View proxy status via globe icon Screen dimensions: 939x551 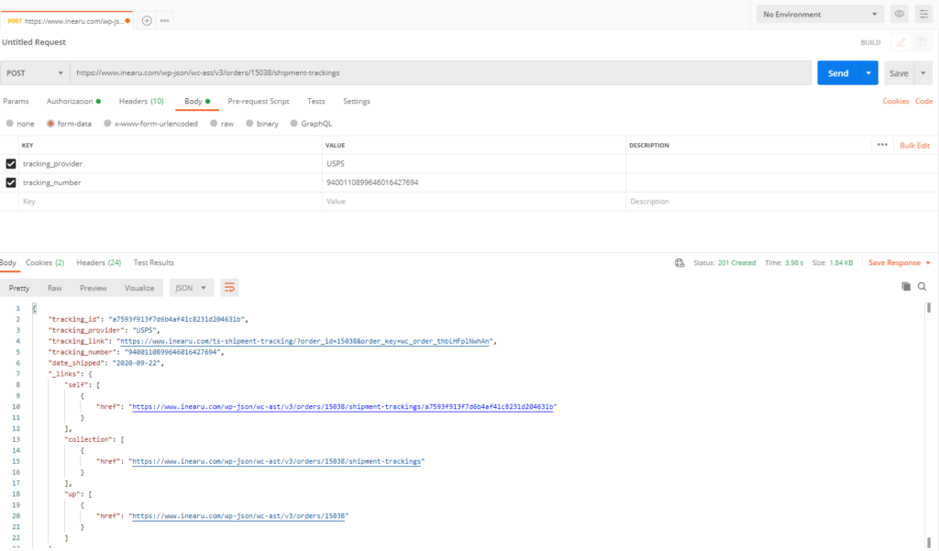click(679, 262)
